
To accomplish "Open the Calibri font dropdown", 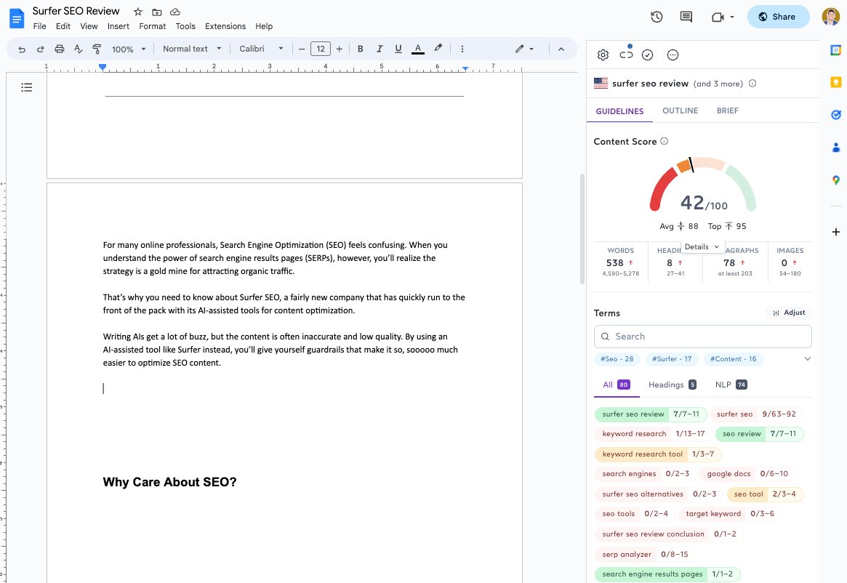I will click(262, 49).
